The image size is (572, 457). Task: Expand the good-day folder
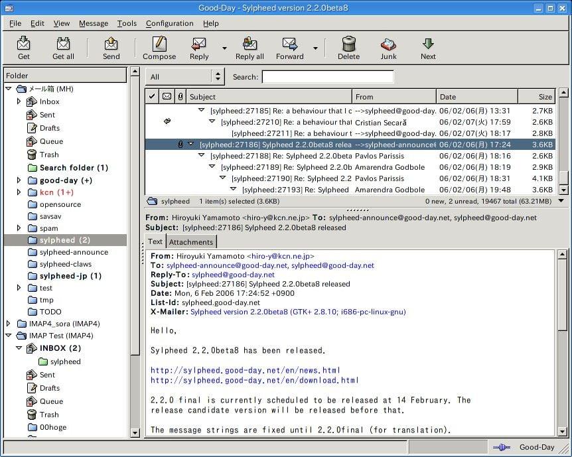tap(19, 180)
